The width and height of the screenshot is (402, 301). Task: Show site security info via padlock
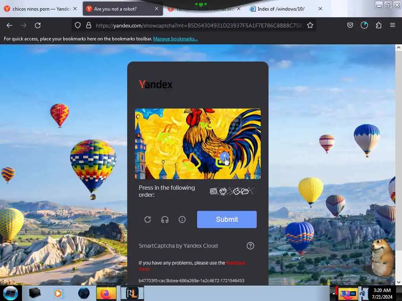tap(89, 25)
